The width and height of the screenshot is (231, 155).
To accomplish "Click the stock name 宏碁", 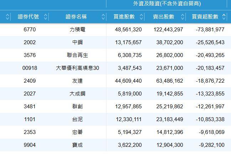I will 78,132.
